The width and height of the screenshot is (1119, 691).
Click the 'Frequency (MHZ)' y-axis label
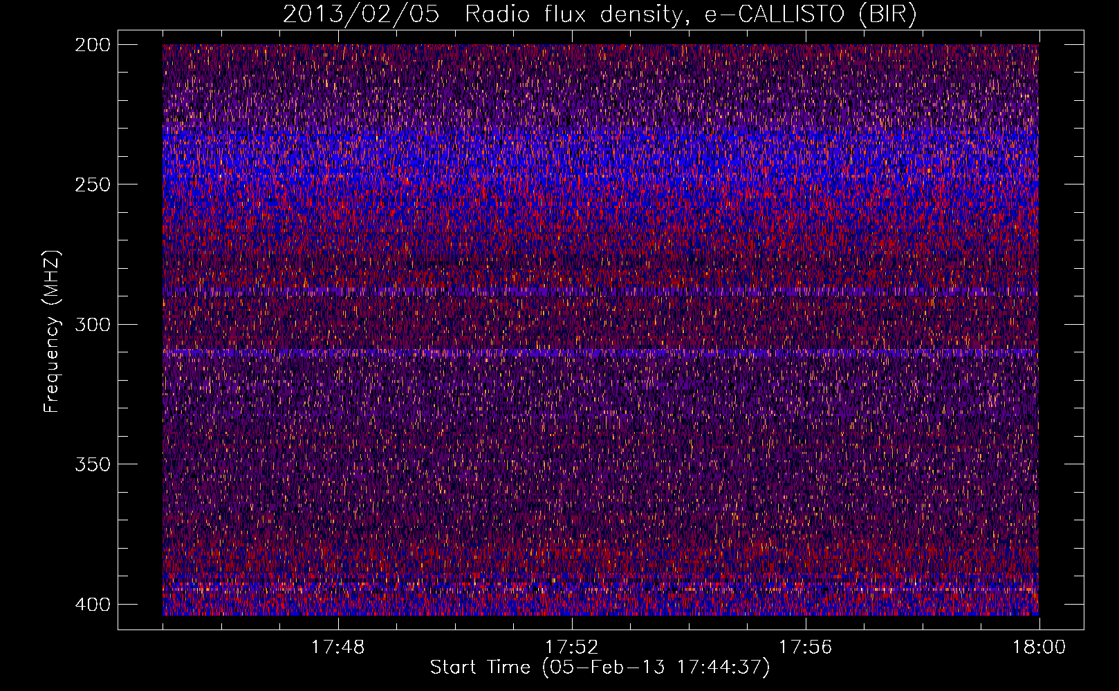click(x=52, y=332)
